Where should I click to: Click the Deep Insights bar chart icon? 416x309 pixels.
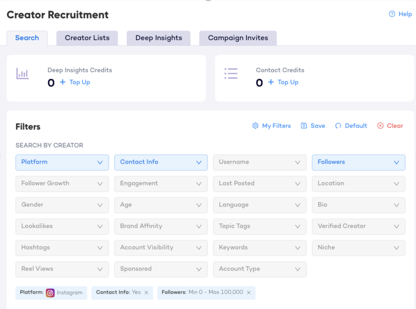(x=22, y=73)
